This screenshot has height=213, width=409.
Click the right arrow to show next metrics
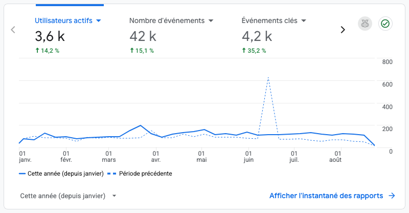(343, 30)
